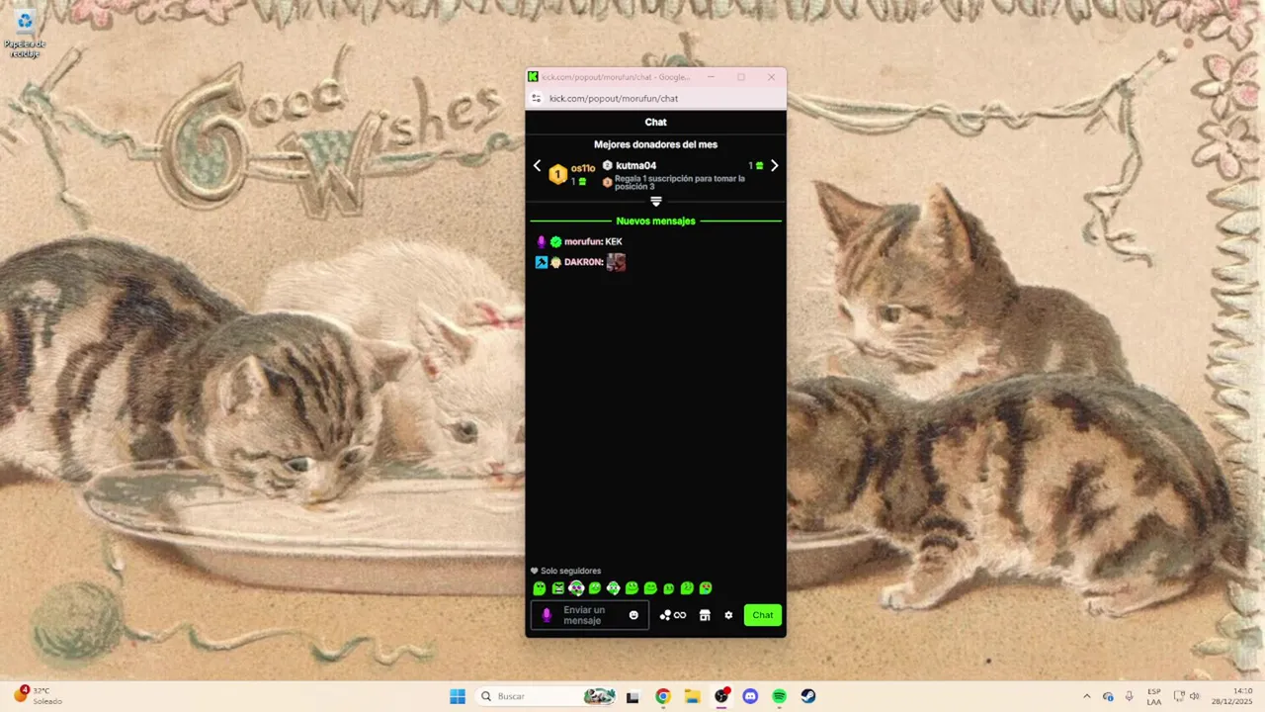Open chat settings gear
The image size is (1265, 712).
click(x=728, y=615)
